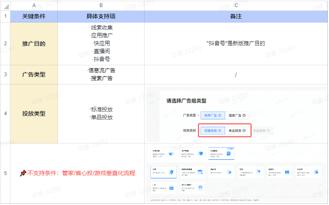The width and height of the screenshot is (329, 205).
Task: Click the 投放类型 cell
Action: [34, 114]
